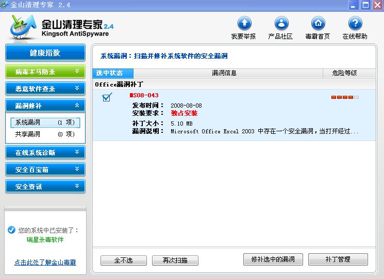Click the Kingsoft AntiSpyware broom logo
The image size is (384, 279).
(x=23, y=27)
